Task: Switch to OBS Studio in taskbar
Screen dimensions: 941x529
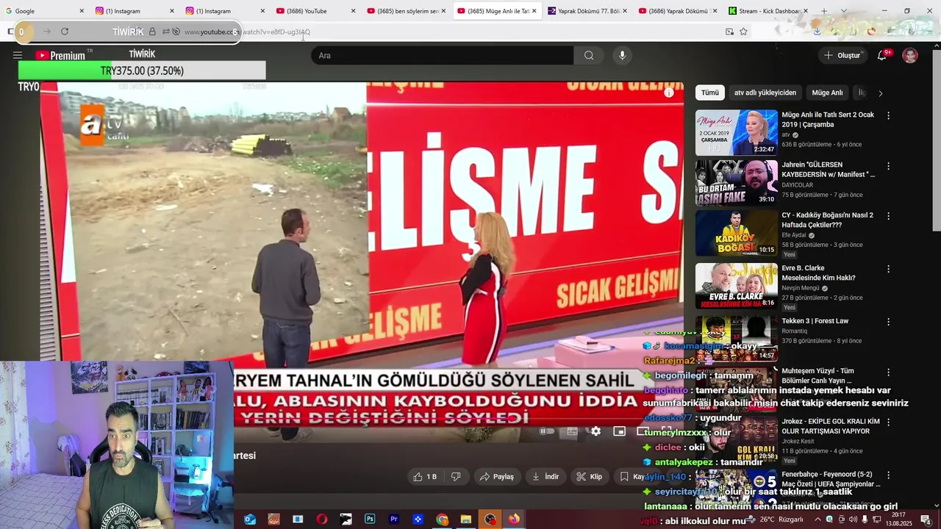Action: click(x=490, y=519)
